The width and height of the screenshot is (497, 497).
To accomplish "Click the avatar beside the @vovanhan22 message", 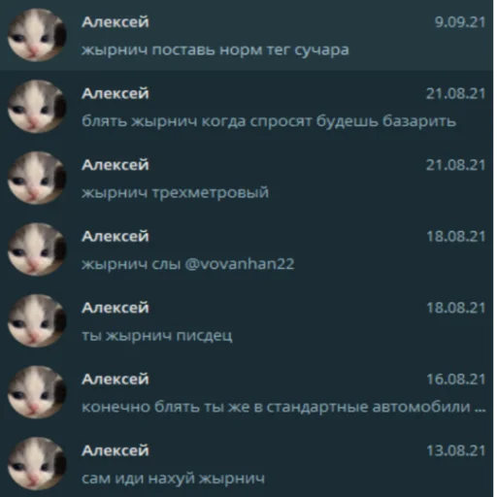I will click(37, 249).
